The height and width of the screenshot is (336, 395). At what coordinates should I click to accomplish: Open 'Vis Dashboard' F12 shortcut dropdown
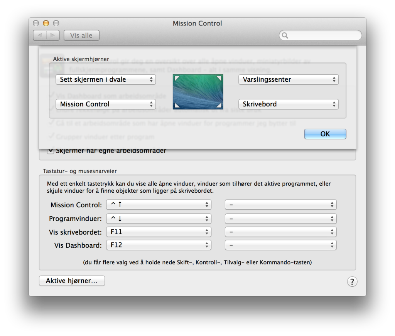(159, 245)
